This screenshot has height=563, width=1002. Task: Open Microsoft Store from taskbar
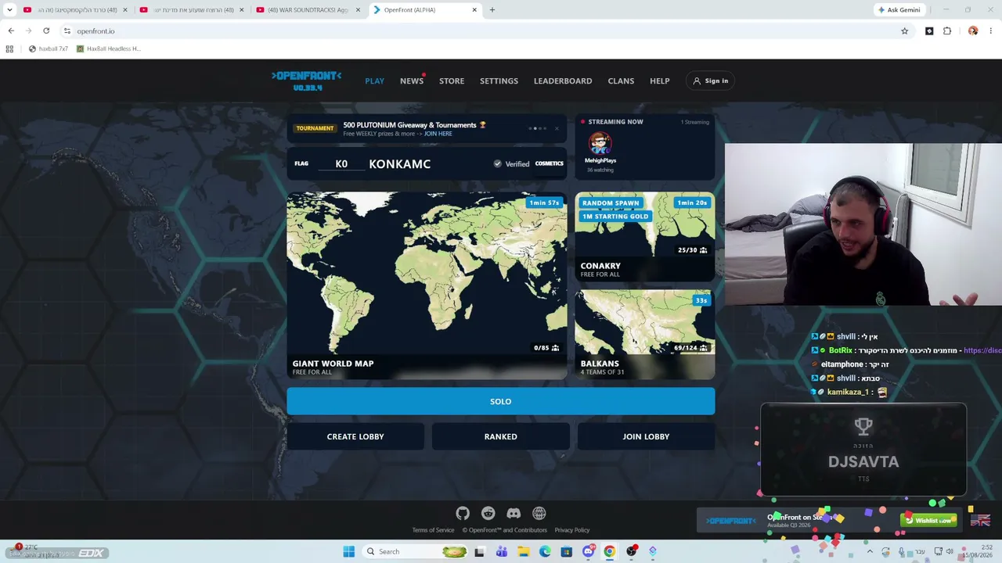(x=566, y=551)
